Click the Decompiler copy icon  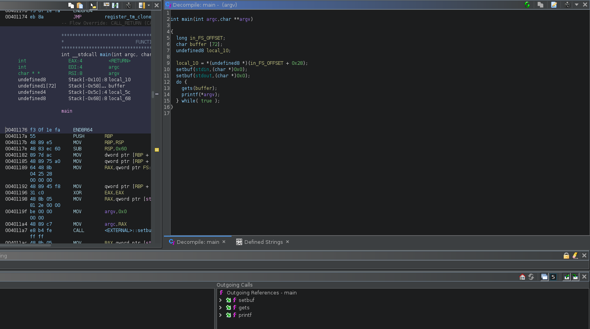click(x=540, y=5)
